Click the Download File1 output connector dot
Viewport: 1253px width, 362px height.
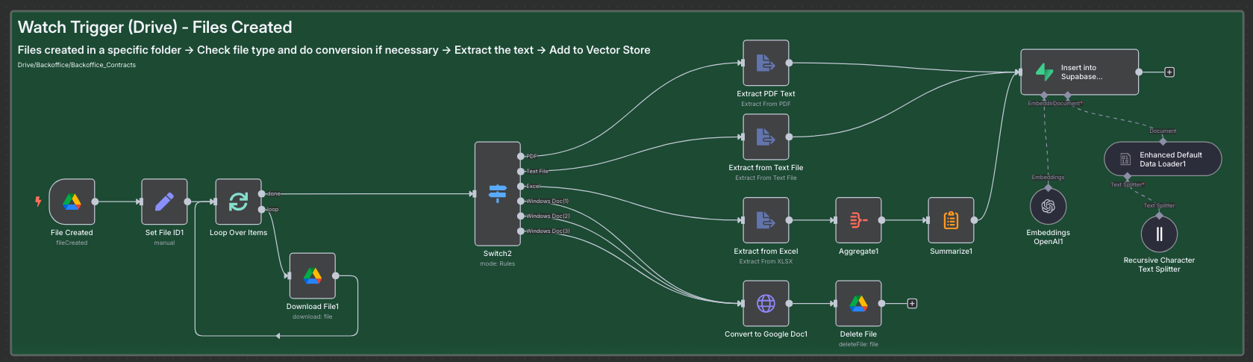pyautogui.click(x=336, y=275)
